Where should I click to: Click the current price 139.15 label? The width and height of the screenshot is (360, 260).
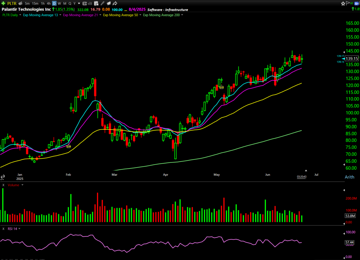352,59
